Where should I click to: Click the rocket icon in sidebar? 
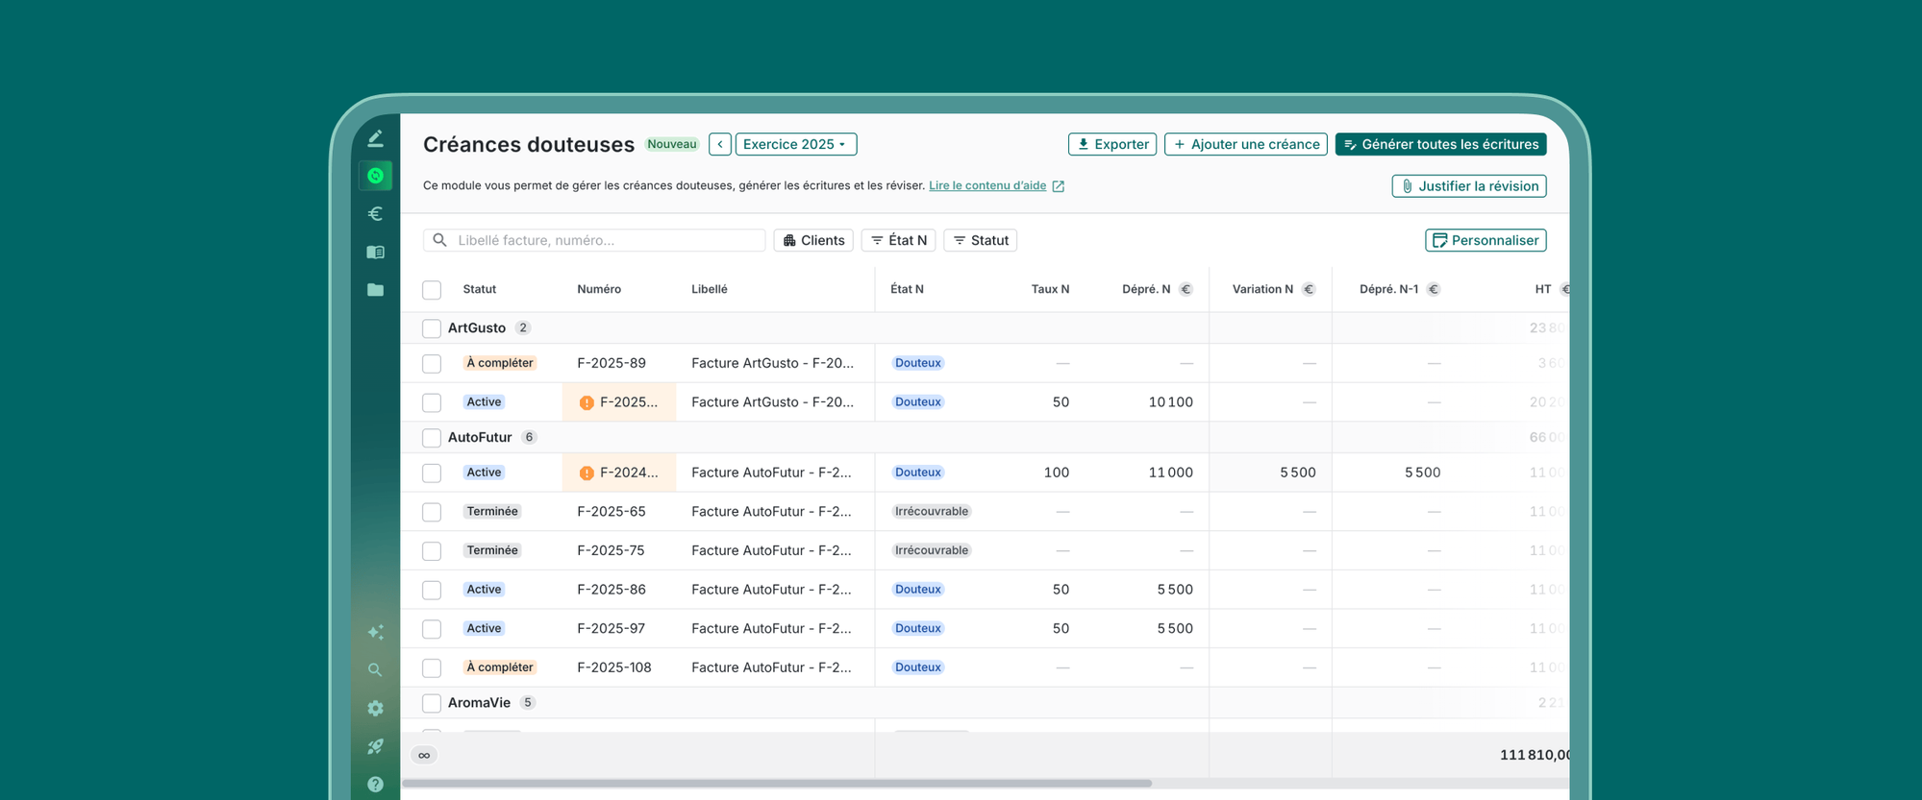375,746
